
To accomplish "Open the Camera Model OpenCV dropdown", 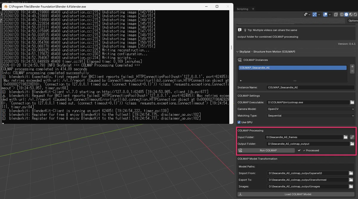I will (310, 109).
